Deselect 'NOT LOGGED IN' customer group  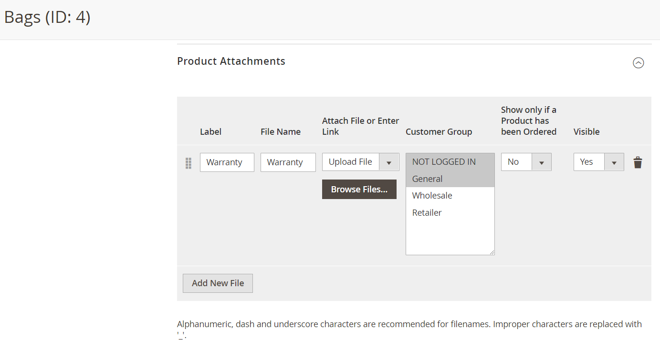coord(444,161)
